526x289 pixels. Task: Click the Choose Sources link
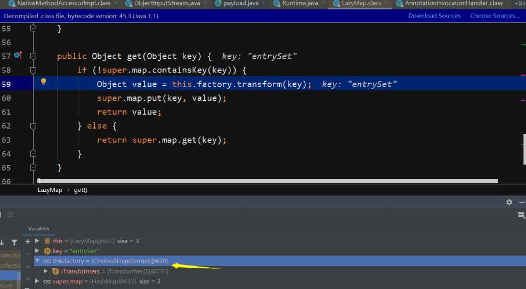(495, 15)
